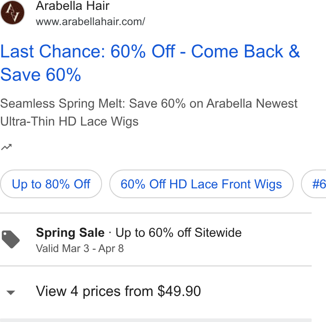Expand the price list with the triangle arrow
The image size is (326, 322).
click(11, 292)
